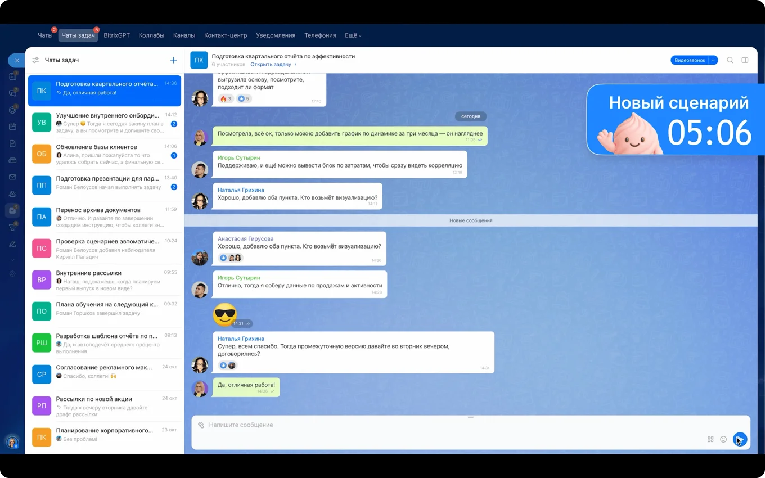Viewport: 765px width, 478px height.
Task: Start a call with Видеозвонок button
Action: pyautogui.click(x=690, y=60)
